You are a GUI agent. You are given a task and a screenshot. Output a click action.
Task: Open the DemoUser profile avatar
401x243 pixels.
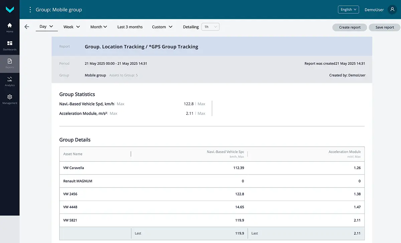pyautogui.click(x=392, y=10)
